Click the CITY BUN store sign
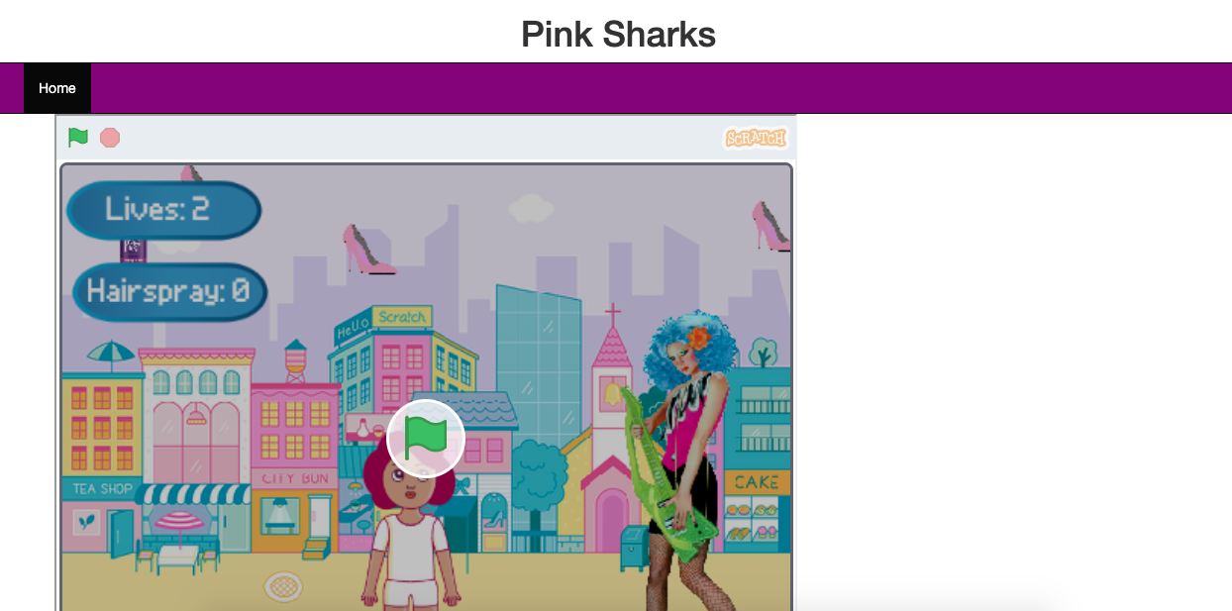The image size is (1232, 611). (295, 479)
